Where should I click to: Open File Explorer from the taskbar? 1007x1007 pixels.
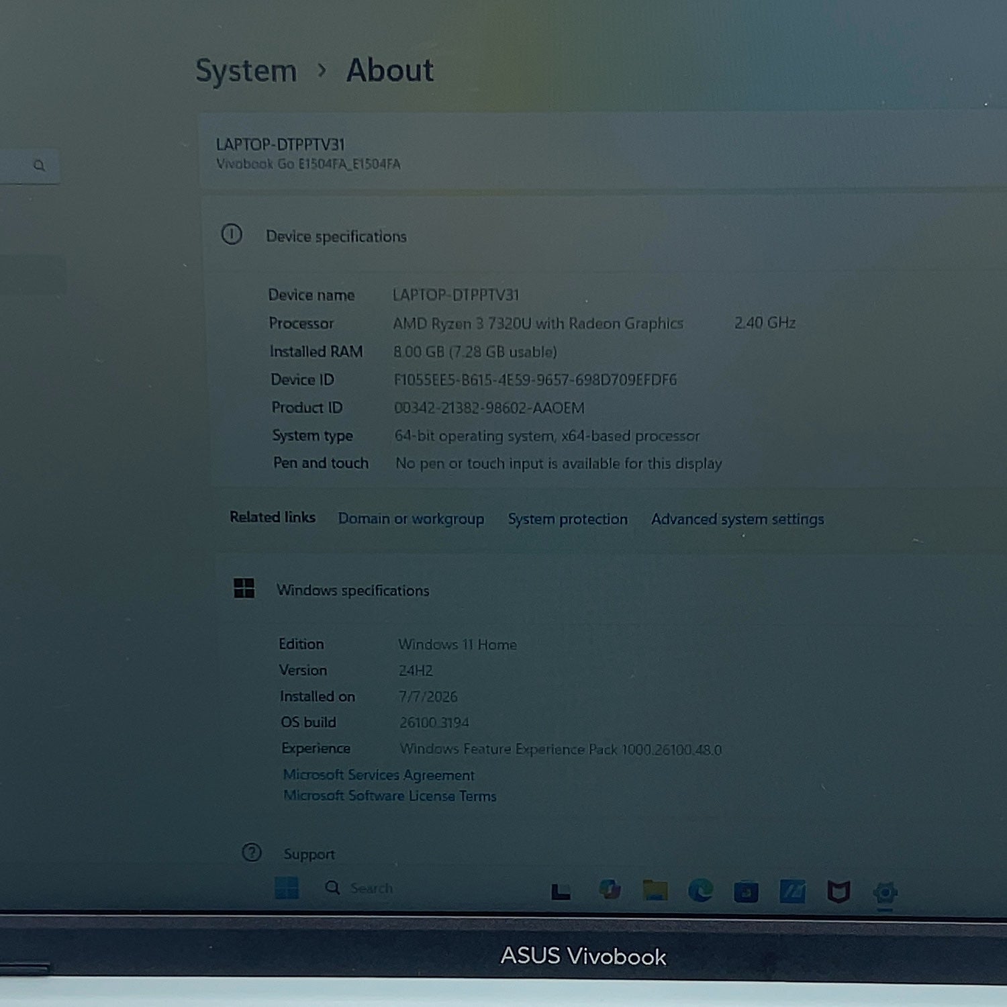[x=655, y=890]
